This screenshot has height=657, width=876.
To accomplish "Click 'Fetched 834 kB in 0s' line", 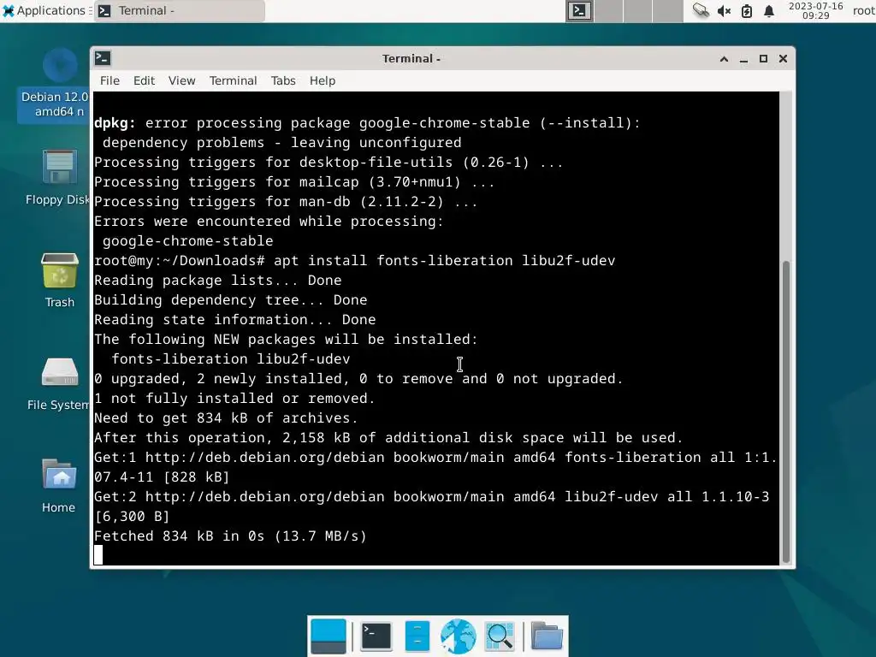I will point(230,536).
